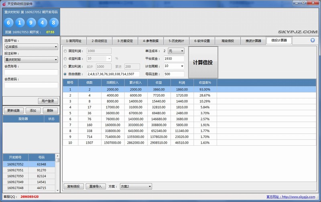Click the last lottery ball showing 8

[53, 22]
